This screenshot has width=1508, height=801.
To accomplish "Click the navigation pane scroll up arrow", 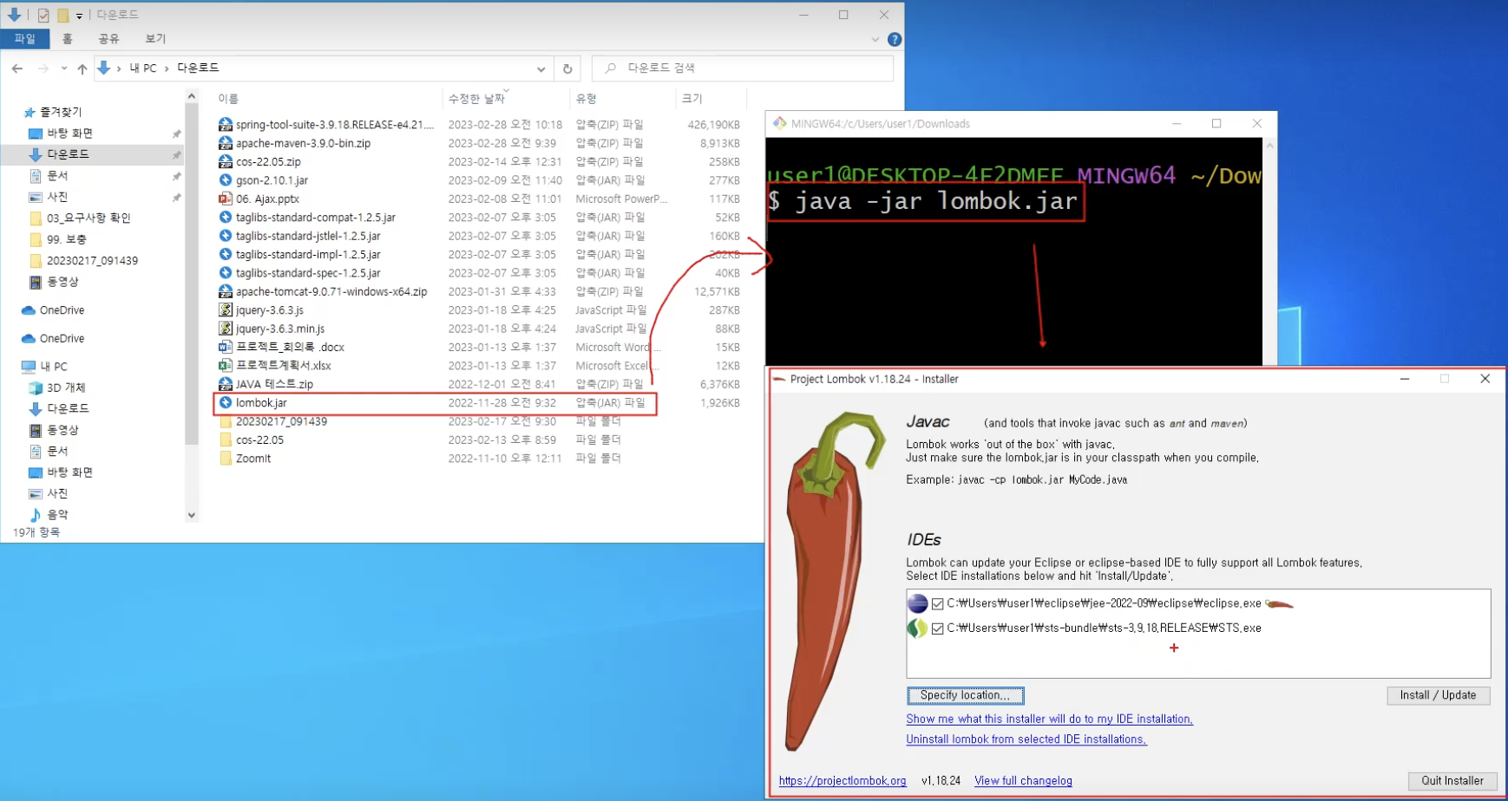I will click(x=192, y=97).
